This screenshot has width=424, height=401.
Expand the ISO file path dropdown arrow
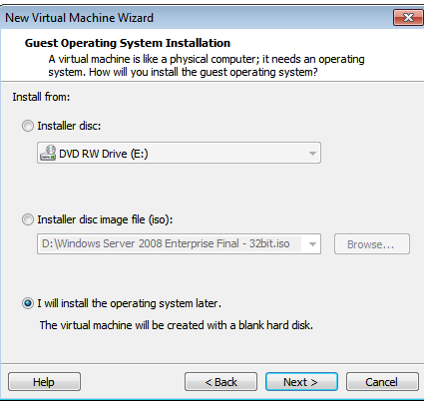[312, 244]
